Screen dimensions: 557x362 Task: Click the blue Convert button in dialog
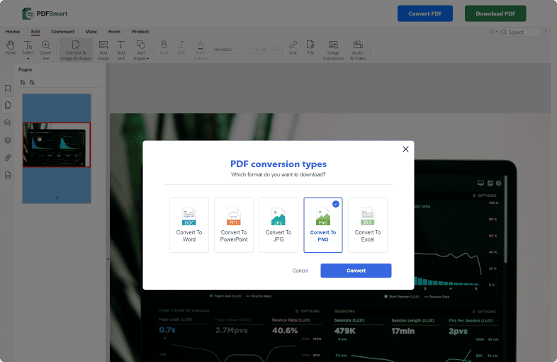[x=356, y=271]
